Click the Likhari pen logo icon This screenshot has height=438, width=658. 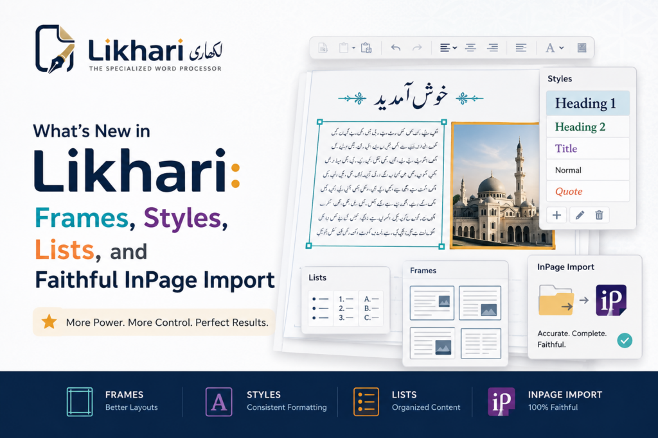tap(55, 49)
